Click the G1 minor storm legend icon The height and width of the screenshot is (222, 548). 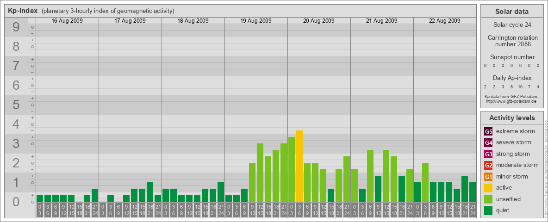488,177
